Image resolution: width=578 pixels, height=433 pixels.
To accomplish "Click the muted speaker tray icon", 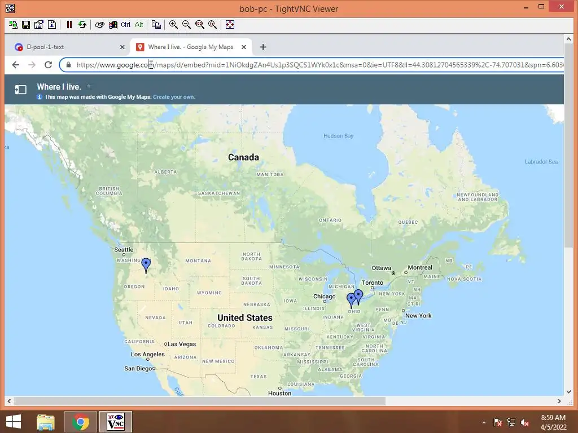I will click(x=525, y=422).
